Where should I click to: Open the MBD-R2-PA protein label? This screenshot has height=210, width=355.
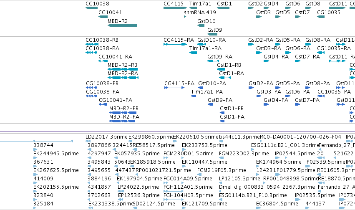pos(124,117)
